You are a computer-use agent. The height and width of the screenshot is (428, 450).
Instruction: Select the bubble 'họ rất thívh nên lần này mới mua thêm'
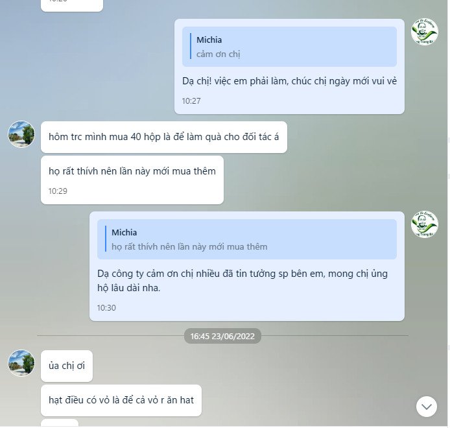pos(132,180)
